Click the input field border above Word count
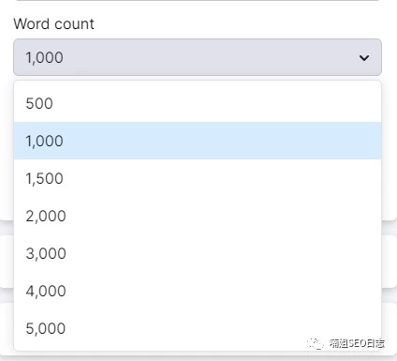 click(x=198, y=0)
